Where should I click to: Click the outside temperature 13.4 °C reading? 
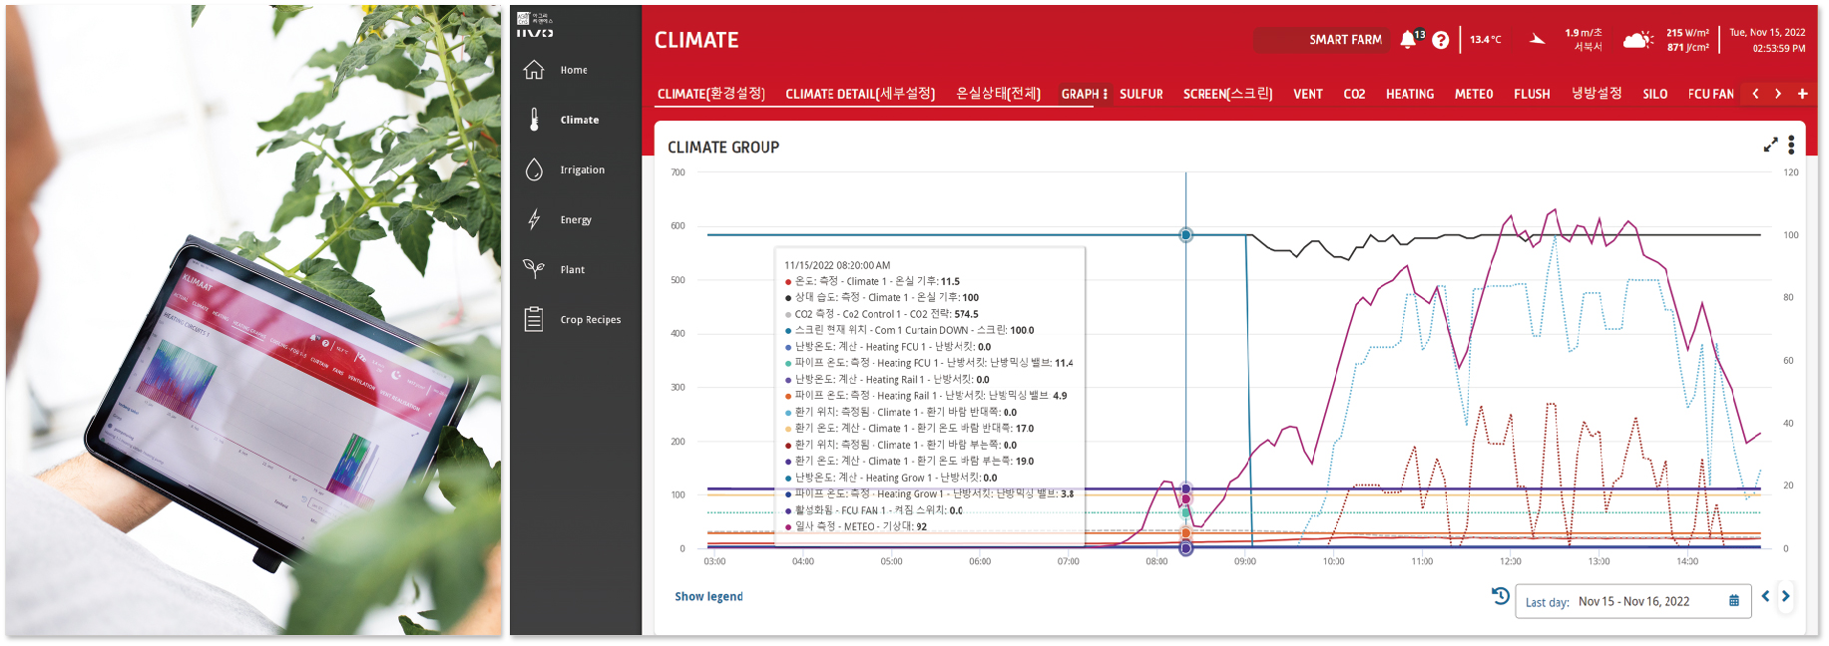click(x=1485, y=40)
